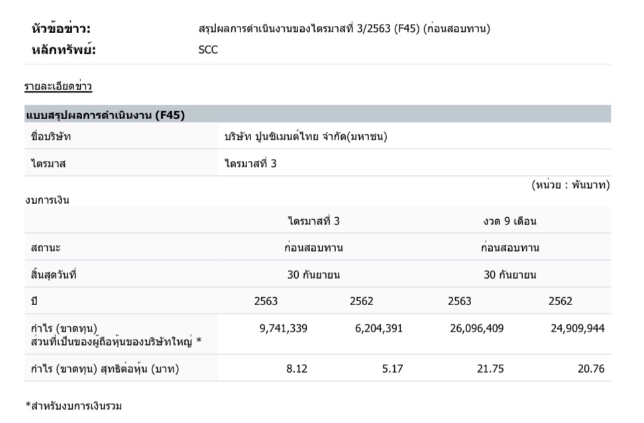The height and width of the screenshot is (423, 644).
Task: Click the (หน่วย : พันบาท) unit note
Action: pos(570,185)
